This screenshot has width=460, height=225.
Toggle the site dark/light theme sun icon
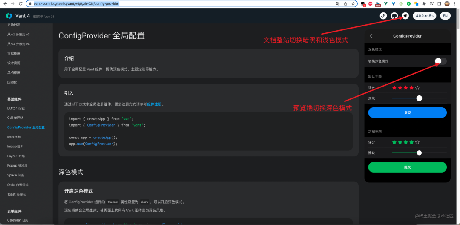coord(405,16)
